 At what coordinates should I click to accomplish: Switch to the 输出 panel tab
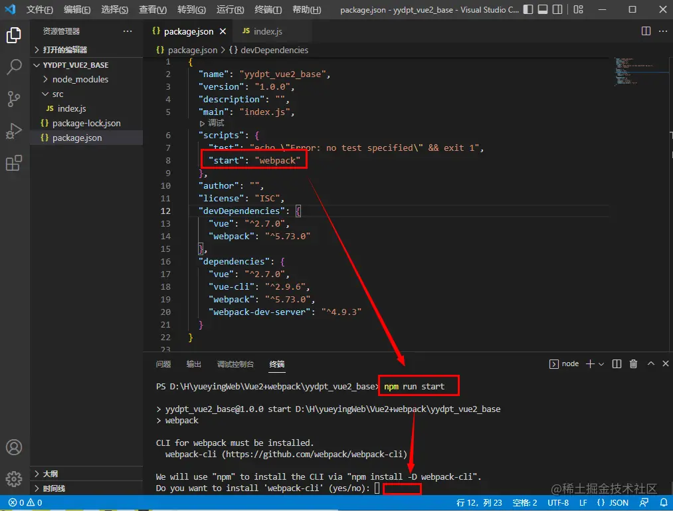coord(193,364)
